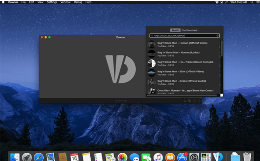Open Contacts from the Dock

pos(63,157)
